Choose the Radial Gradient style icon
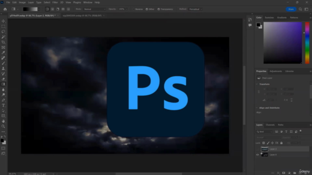The width and height of the screenshot is (312, 175). pyautogui.click(x=53, y=9)
